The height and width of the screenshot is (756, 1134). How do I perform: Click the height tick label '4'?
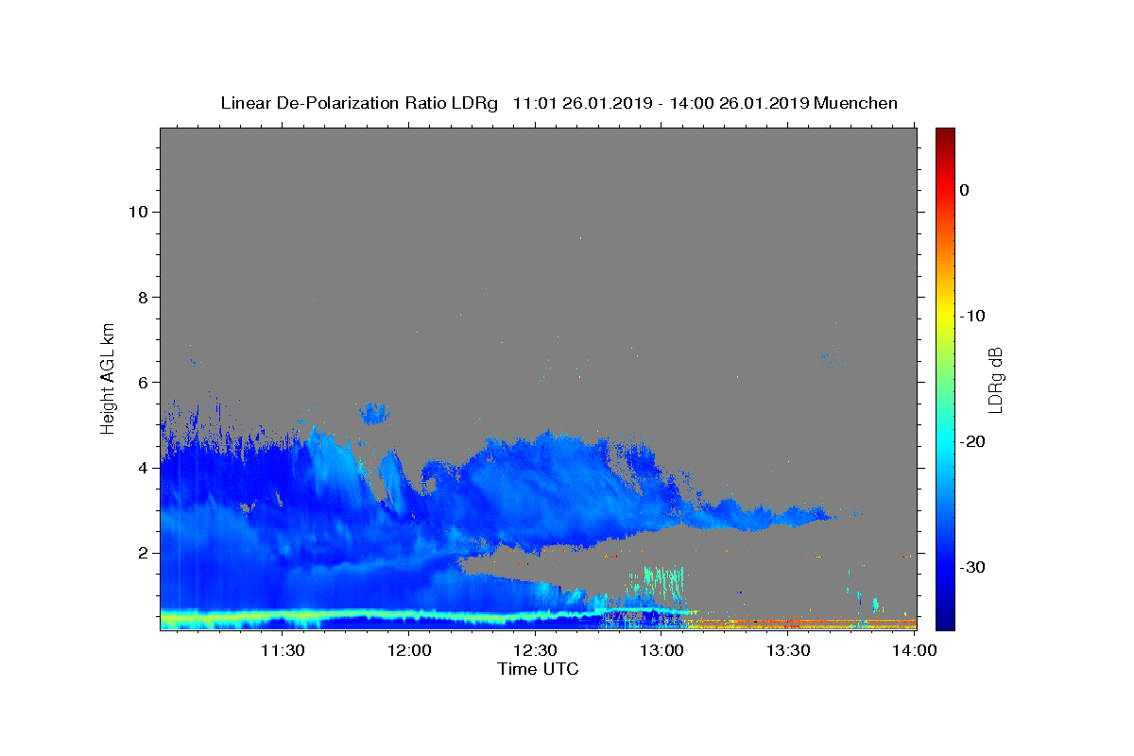coord(143,468)
